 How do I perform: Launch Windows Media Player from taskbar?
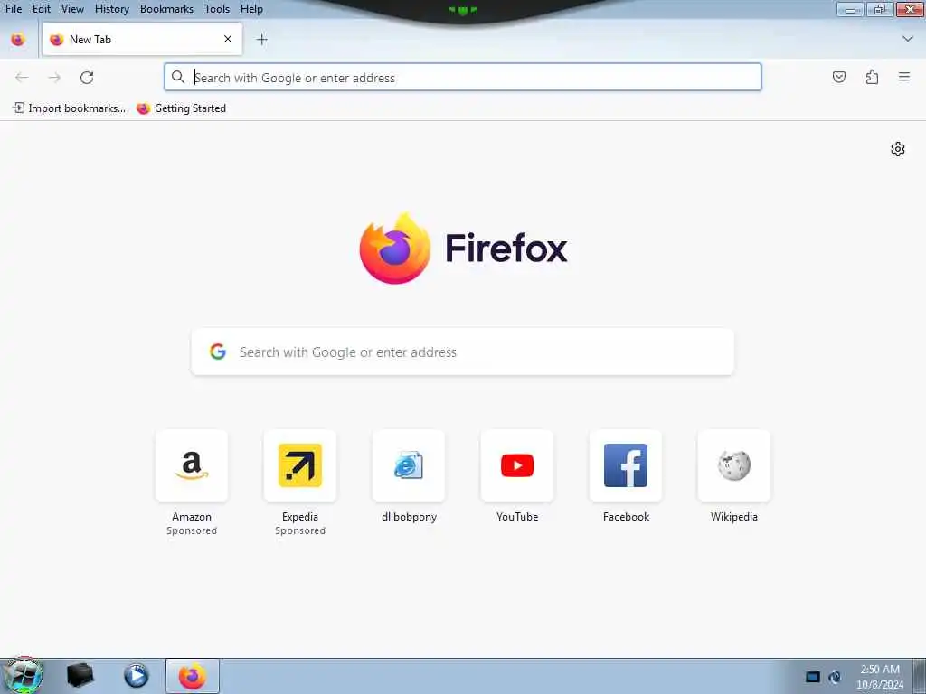[x=137, y=675]
